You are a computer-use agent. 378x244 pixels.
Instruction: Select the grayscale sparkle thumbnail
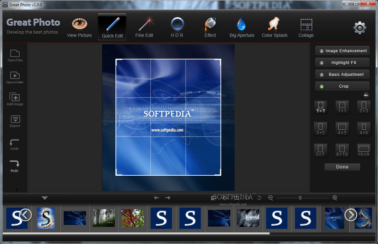[248, 218]
